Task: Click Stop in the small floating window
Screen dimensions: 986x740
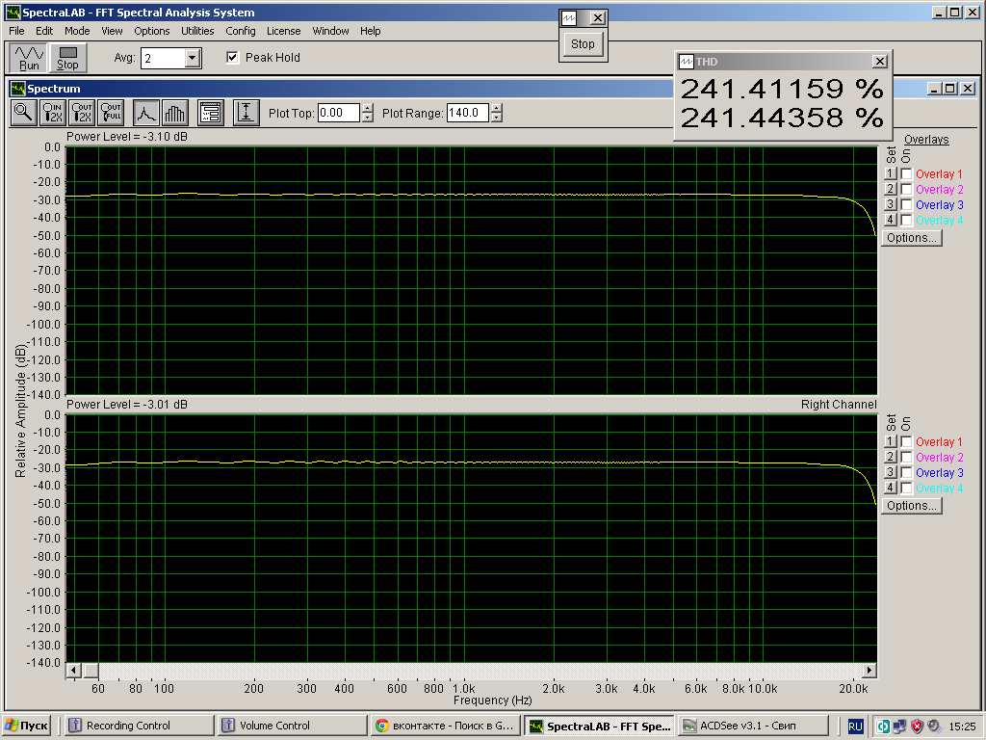Action: (583, 43)
